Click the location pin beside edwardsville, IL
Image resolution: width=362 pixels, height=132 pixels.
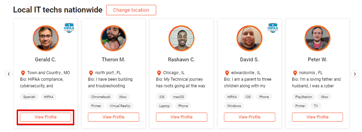tap(227, 73)
